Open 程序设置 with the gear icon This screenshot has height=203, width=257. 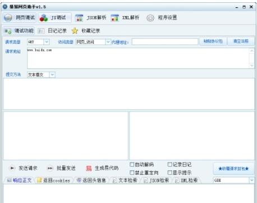[162, 18]
